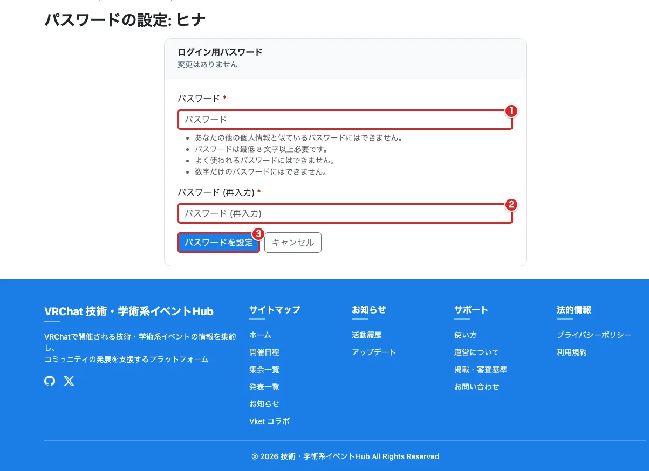Click the パスワードの設定: ヒナ page heading
This screenshot has width=649, height=471.
point(125,20)
